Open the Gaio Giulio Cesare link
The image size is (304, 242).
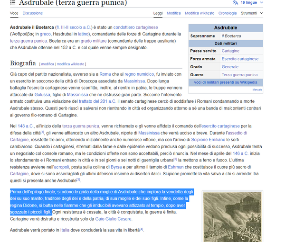113,219
